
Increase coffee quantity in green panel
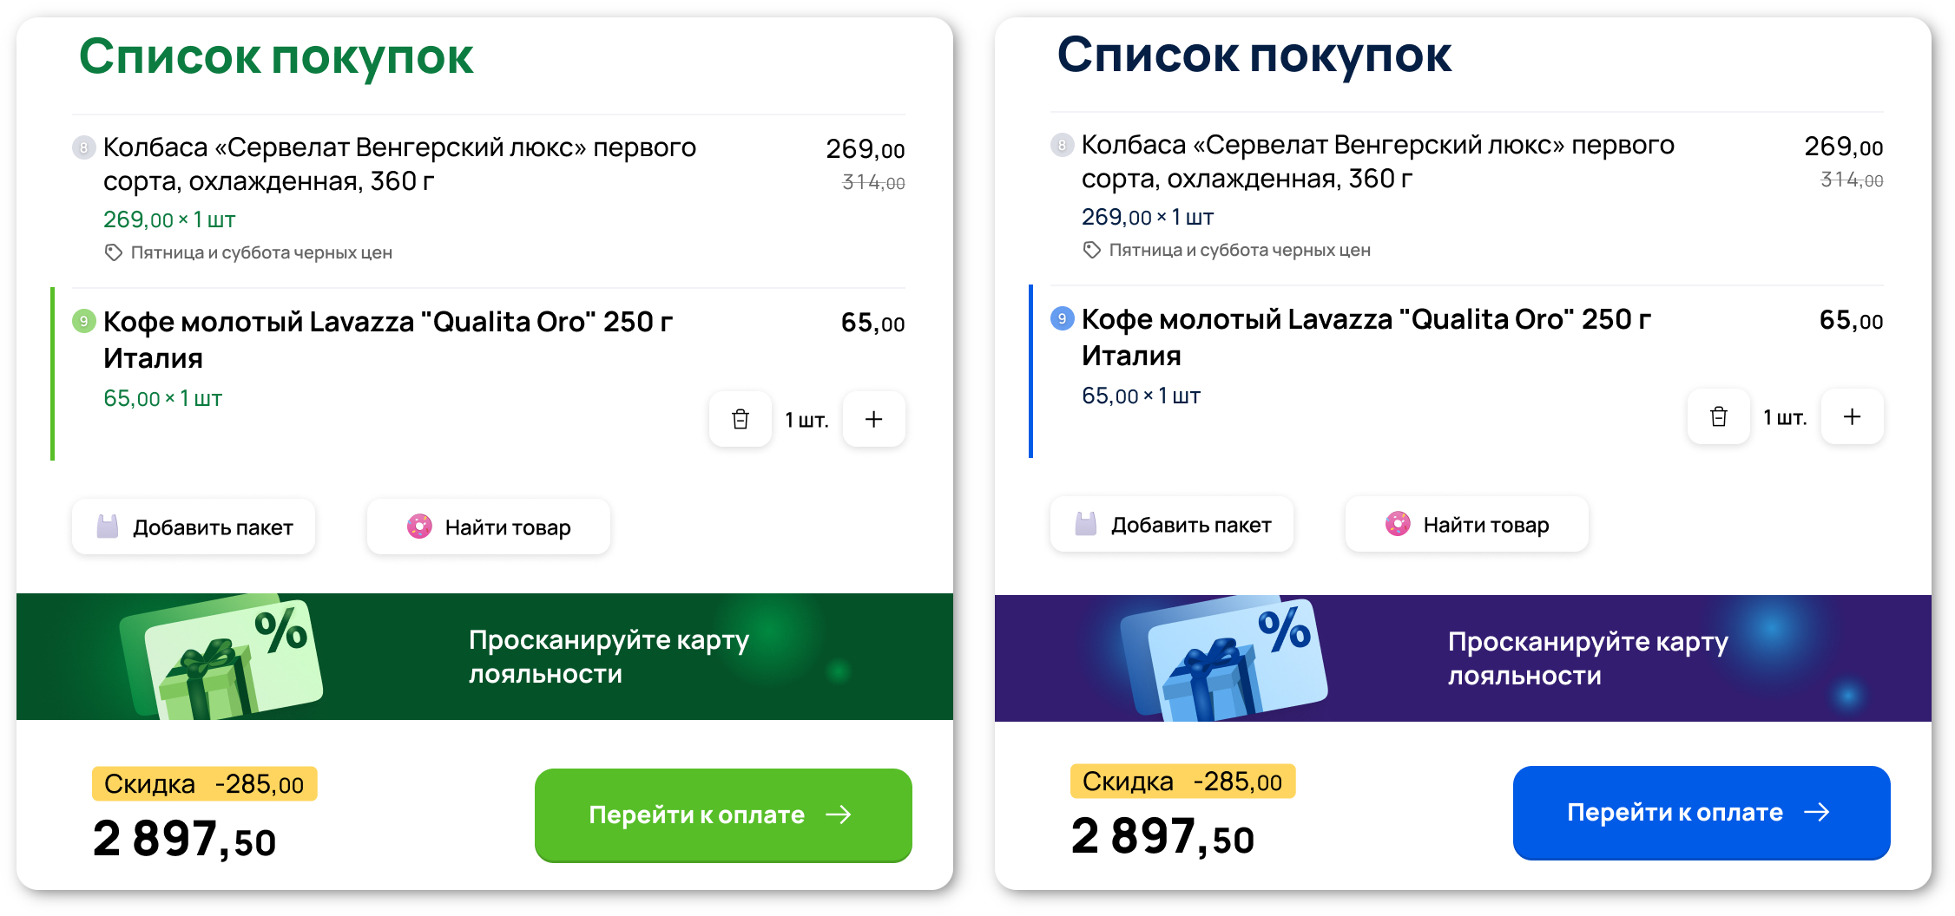[x=873, y=419]
